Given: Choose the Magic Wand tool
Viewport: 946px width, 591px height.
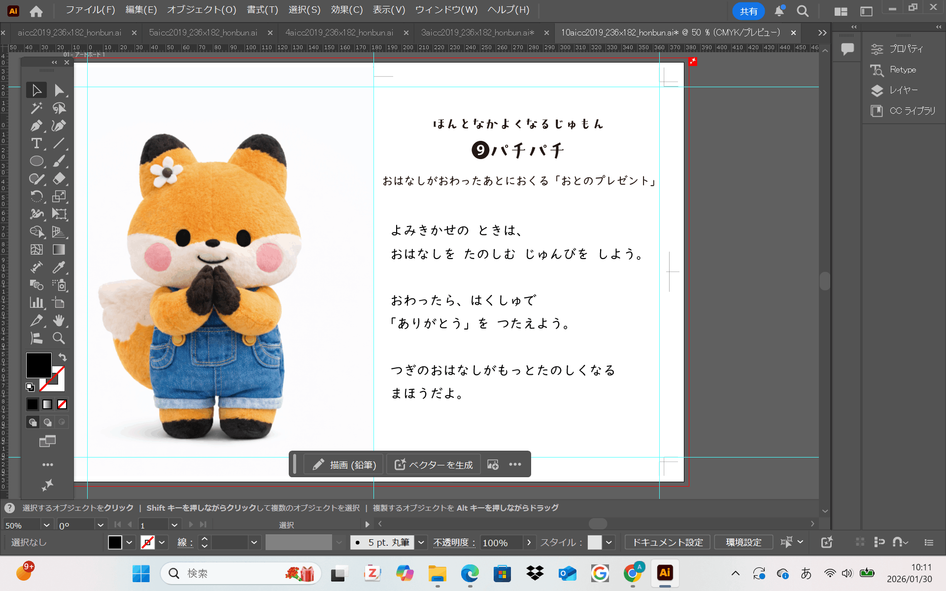Looking at the screenshot, I should tap(36, 108).
